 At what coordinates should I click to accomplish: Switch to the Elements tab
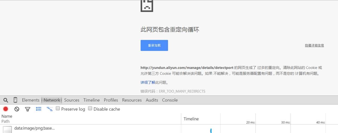(x=31, y=100)
